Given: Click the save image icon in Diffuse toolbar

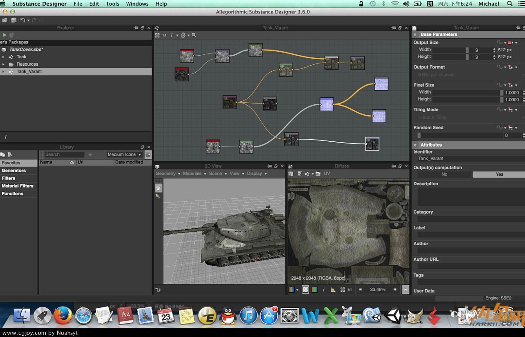Looking at the screenshot, I should coord(300,174).
